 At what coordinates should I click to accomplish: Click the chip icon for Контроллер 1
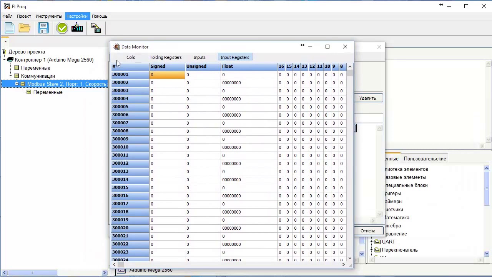pyautogui.click(x=10, y=60)
